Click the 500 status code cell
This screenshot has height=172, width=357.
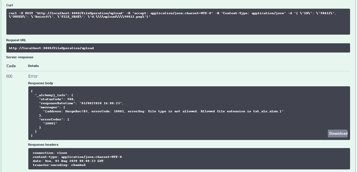click(9, 76)
